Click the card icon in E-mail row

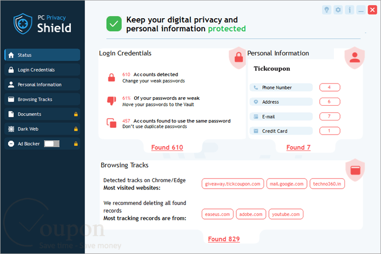pyautogui.click(x=256, y=117)
